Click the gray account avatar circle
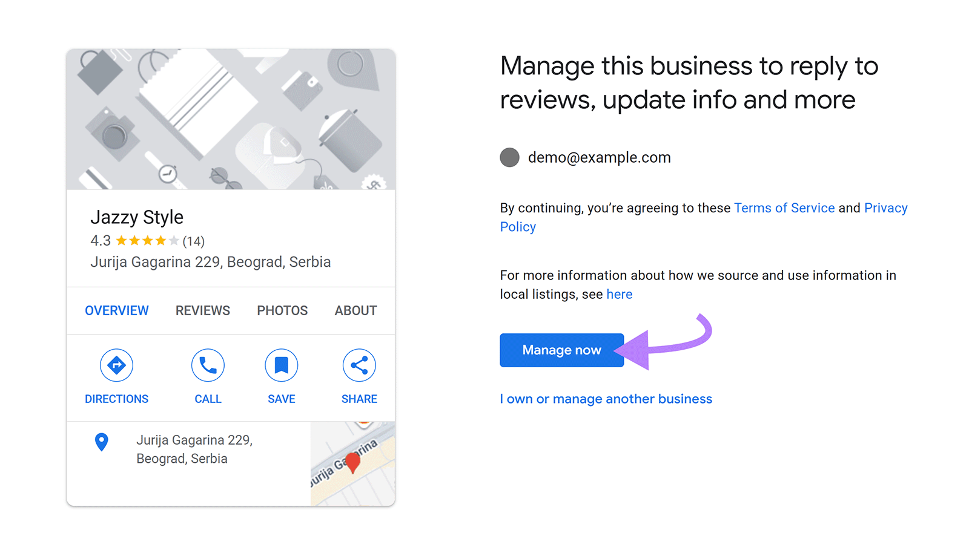The width and height of the screenshot is (969, 559). point(509,157)
